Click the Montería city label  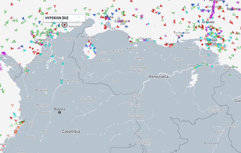click(38, 60)
